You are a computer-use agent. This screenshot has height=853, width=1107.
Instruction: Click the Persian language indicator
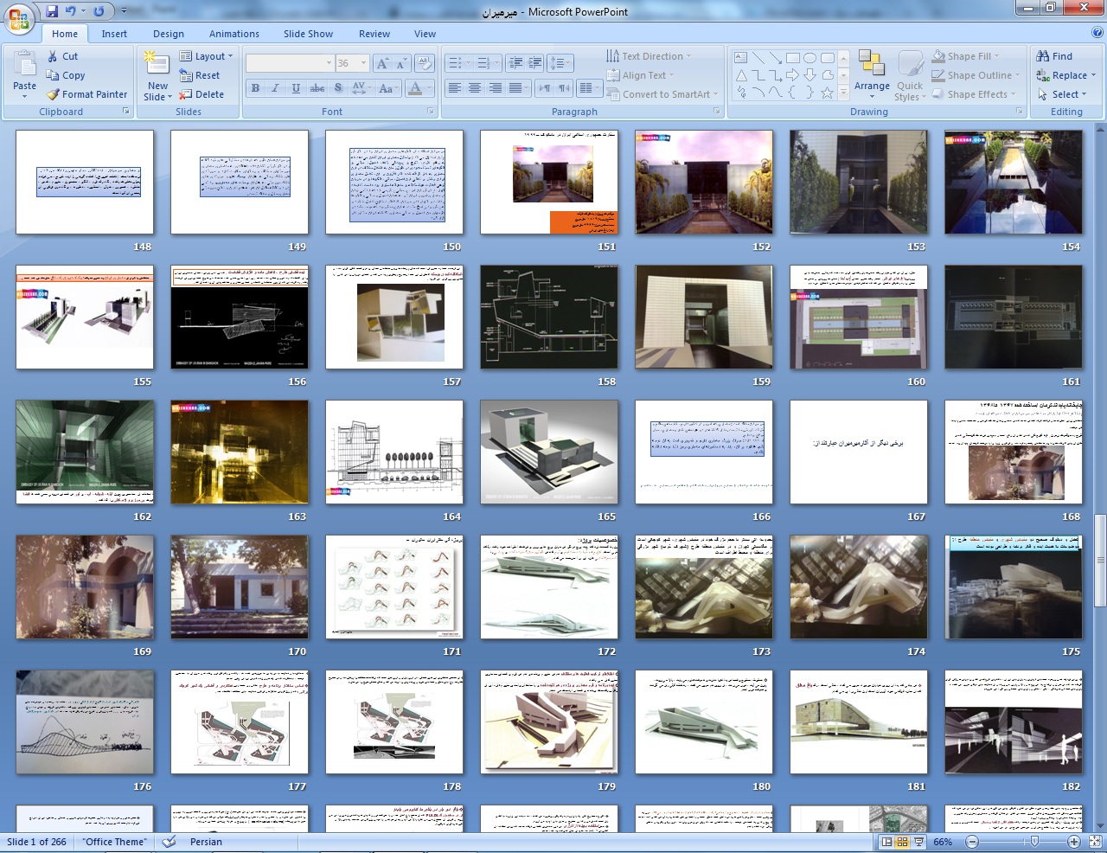click(206, 842)
